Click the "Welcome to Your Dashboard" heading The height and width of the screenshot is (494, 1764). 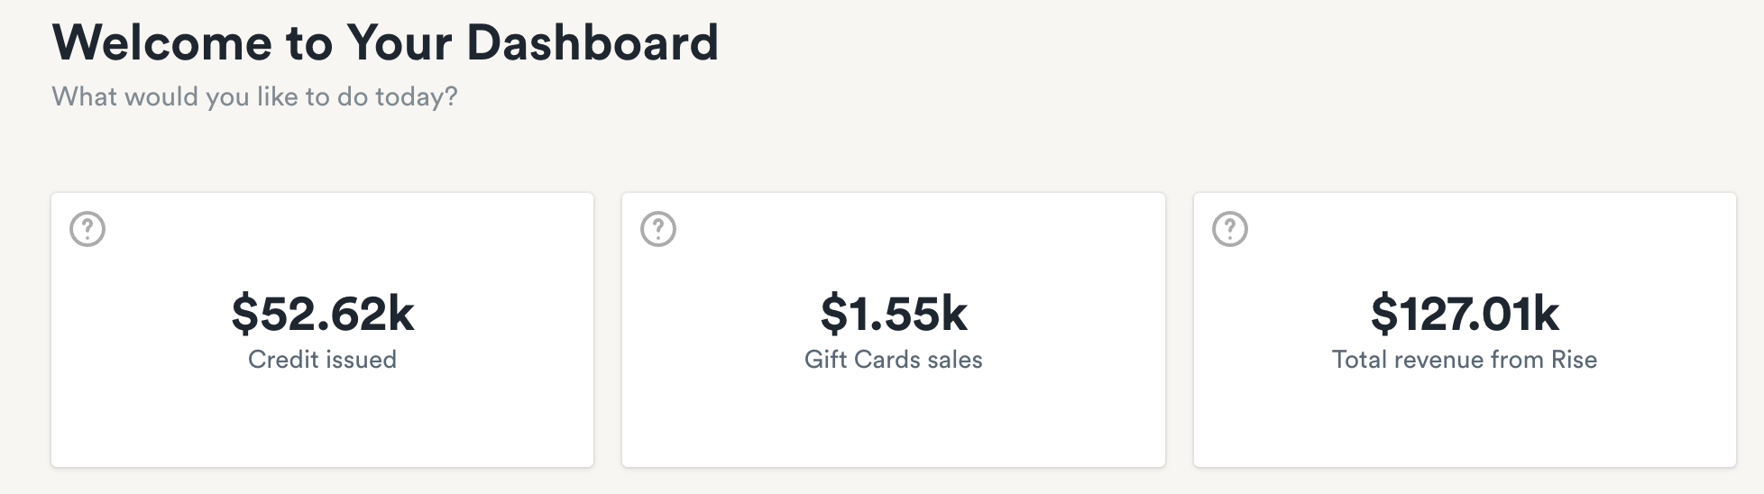click(385, 42)
